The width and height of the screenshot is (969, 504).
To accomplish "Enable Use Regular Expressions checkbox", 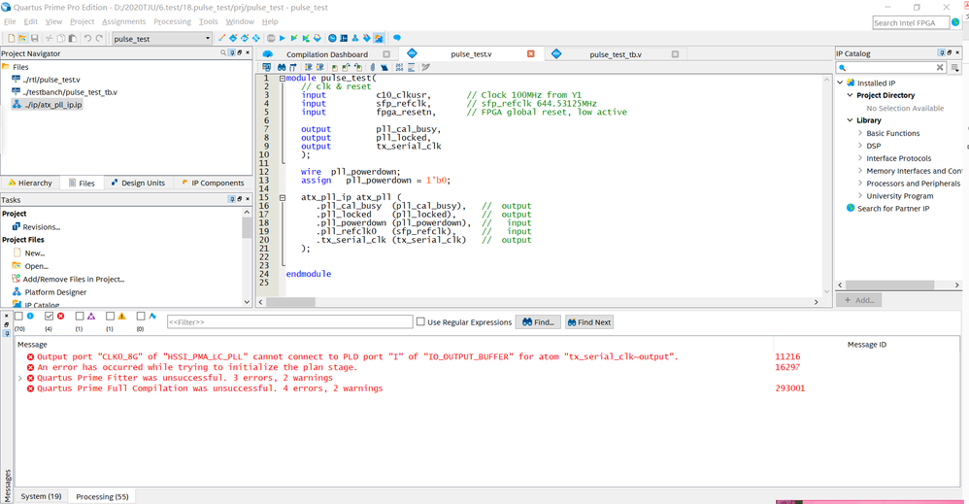I will click(x=420, y=322).
